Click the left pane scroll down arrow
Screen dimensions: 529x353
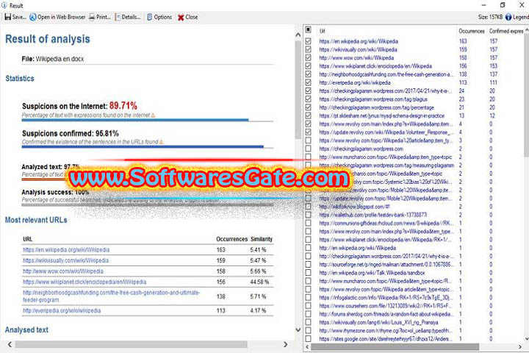(x=298, y=330)
